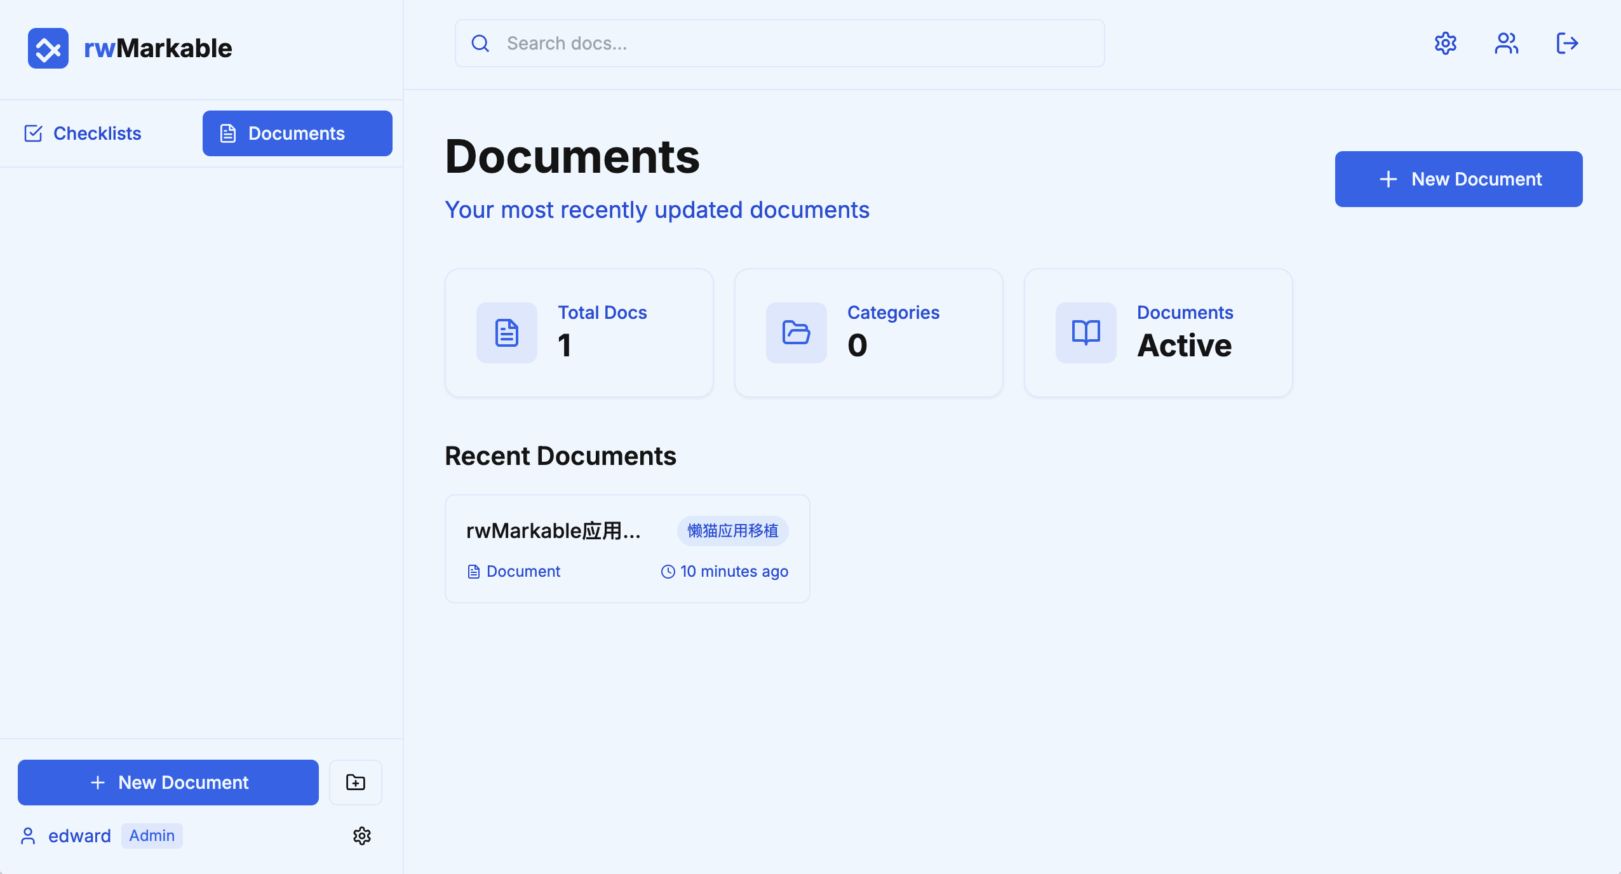
Task: Switch to the Checklists tab
Action: point(83,133)
